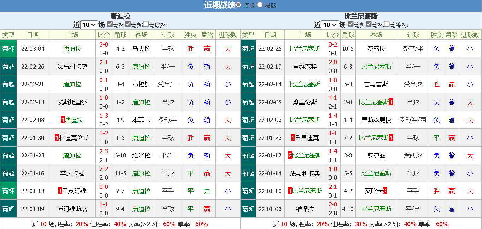Click 盘路 header in 比兰尼塞斯 table
482x229 pixels.
pos(452,35)
